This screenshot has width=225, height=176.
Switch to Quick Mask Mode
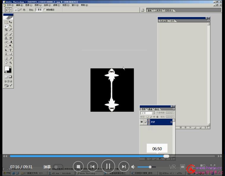click(x=10, y=77)
